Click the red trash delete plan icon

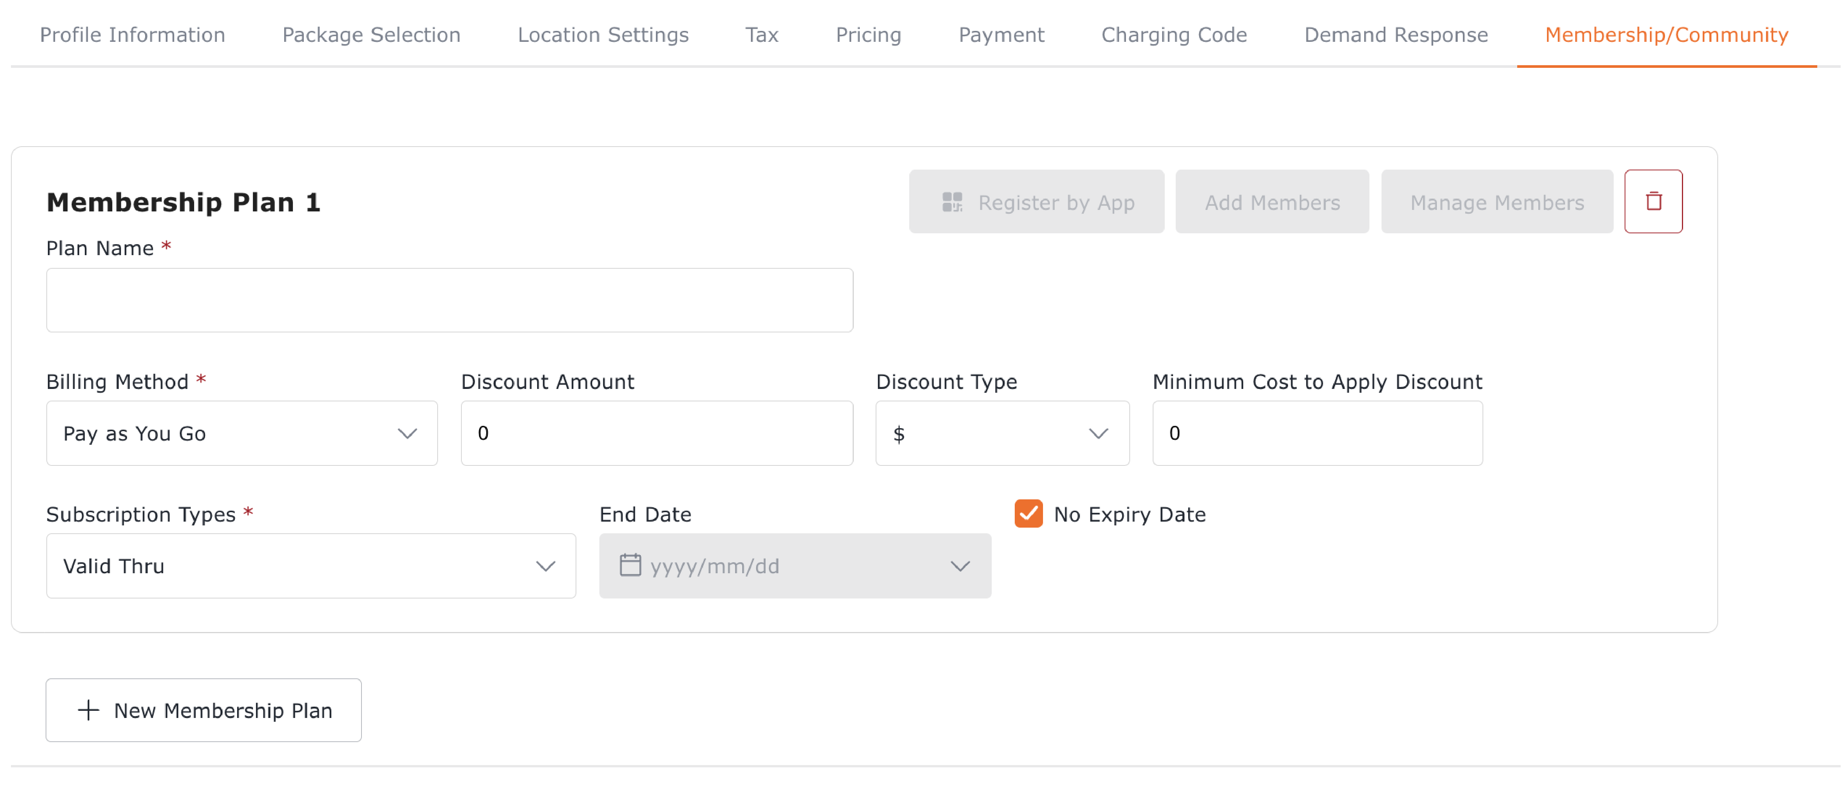[1653, 202]
